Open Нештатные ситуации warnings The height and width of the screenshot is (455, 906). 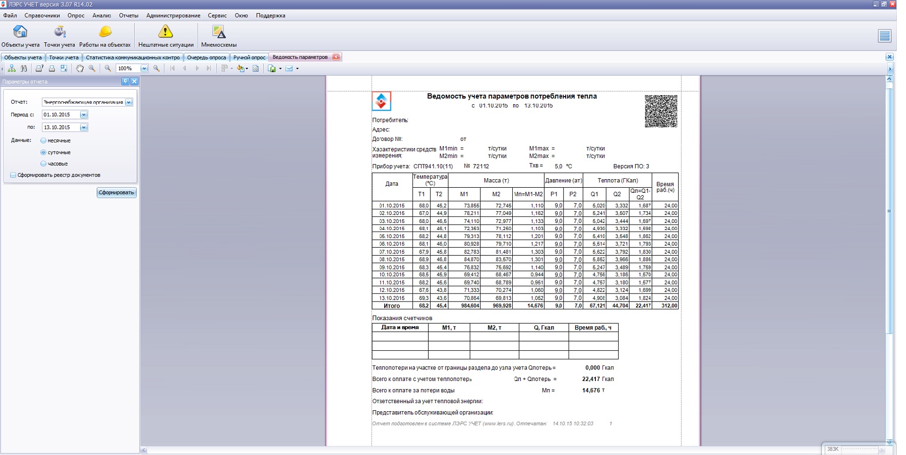(166, 36)
